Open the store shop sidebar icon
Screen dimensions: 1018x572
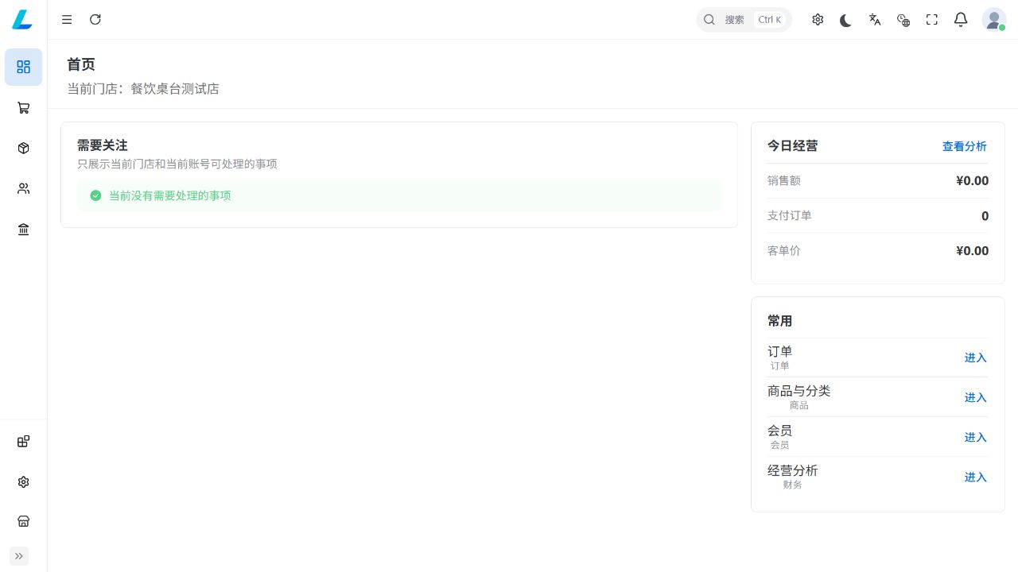click(x=24, y=522)
